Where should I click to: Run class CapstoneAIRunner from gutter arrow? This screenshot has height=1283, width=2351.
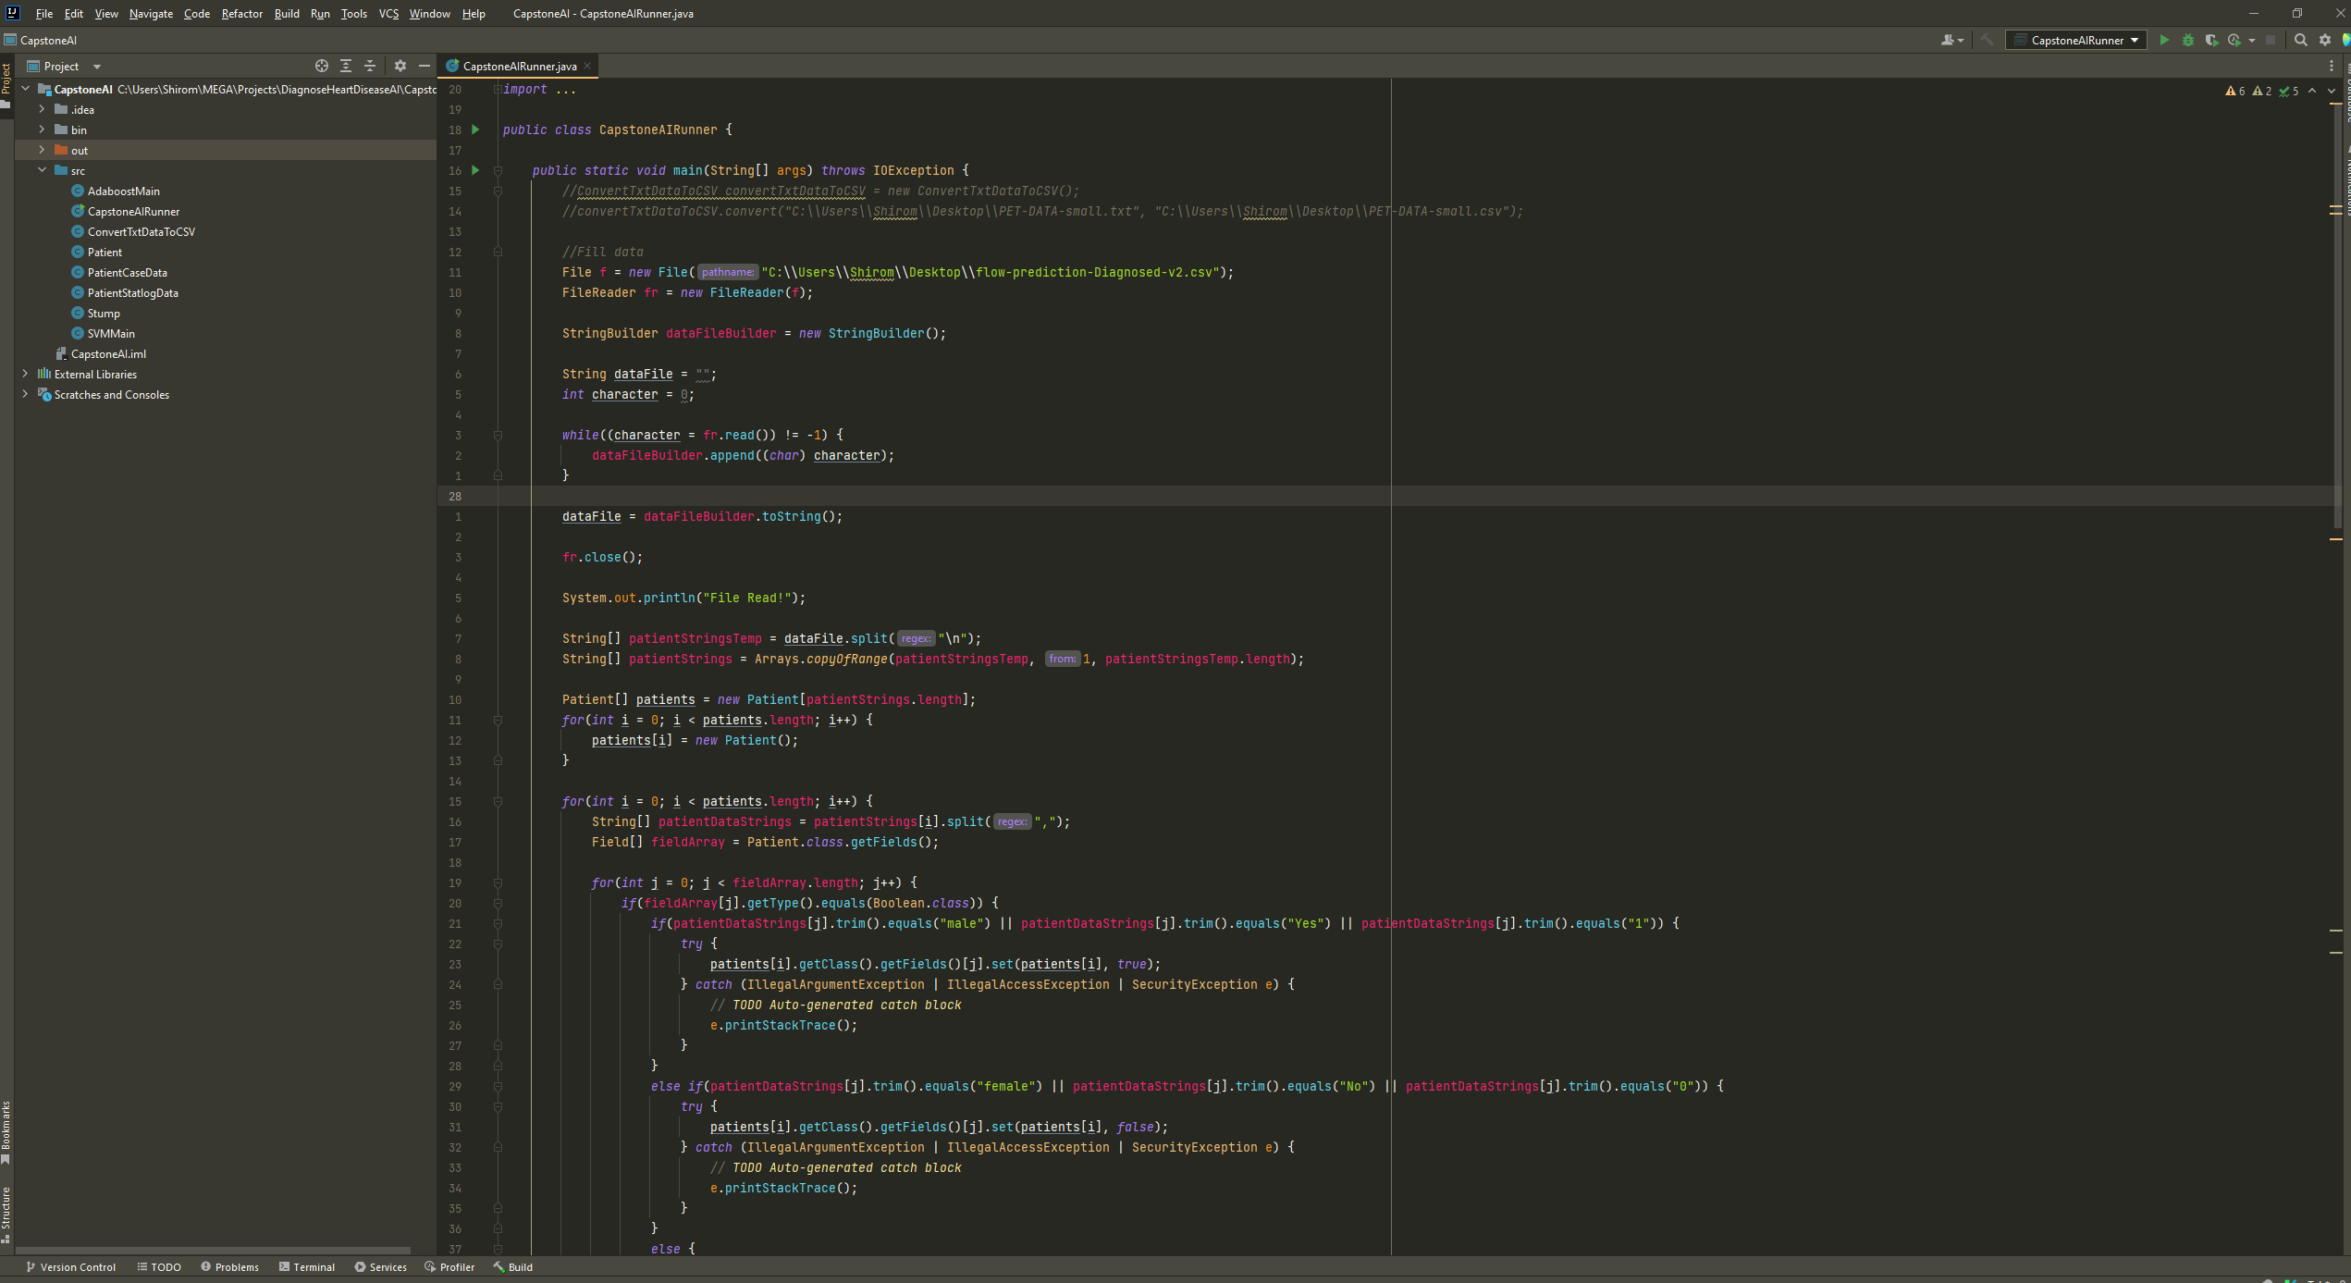pyautogui.click(x=475, y=130)
